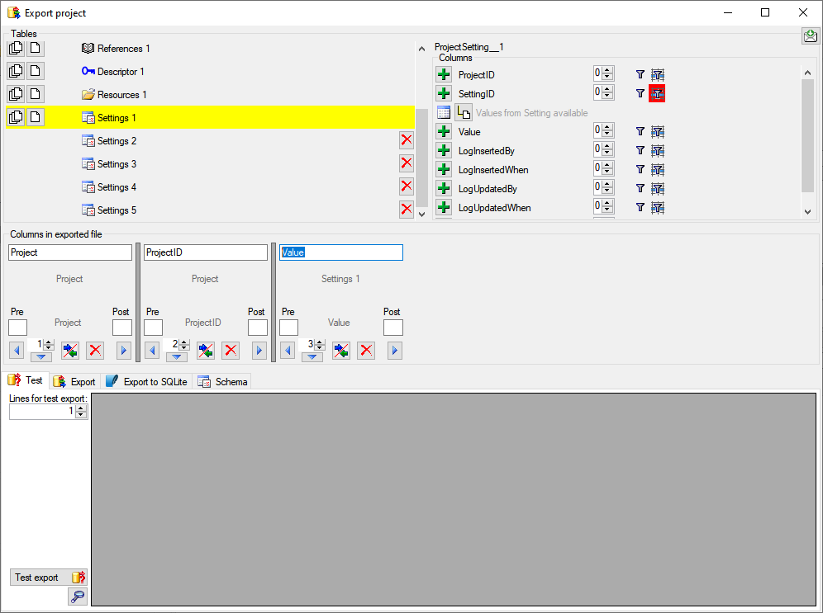The height and width of the screenshot is (613, 823).
Task: Expand dropdown arrow below Project column position
Action: (41, 357)
